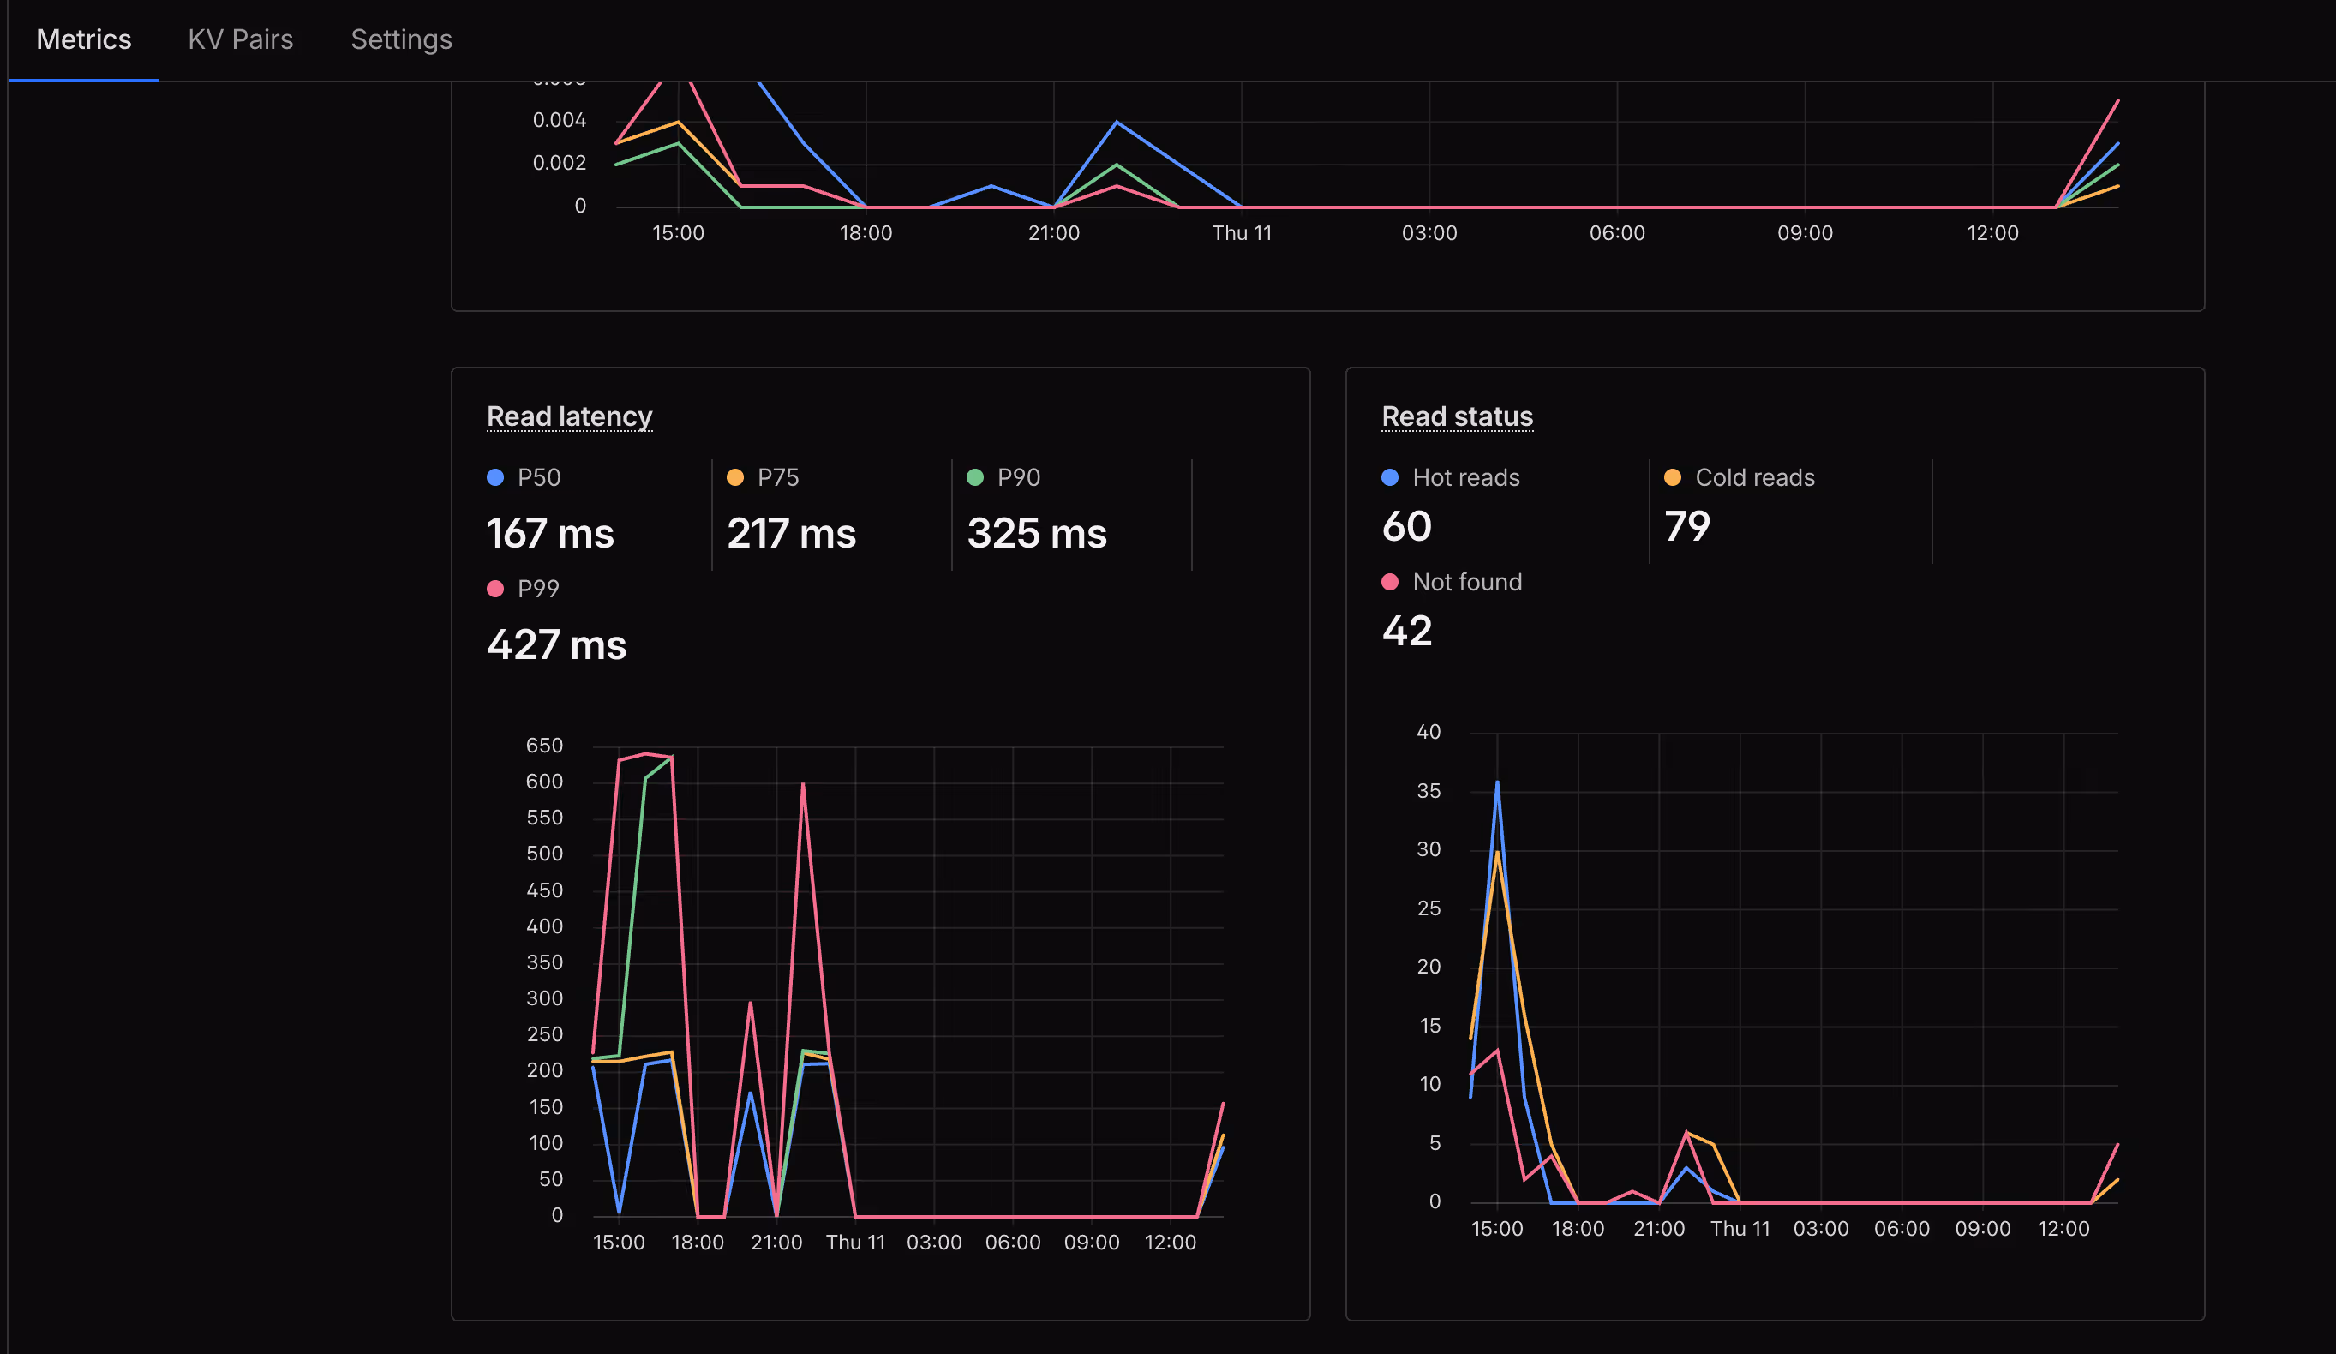Viewport: 2336px width, 1354px height.
Task: Open the Settings tab
Action: point(400,39)
